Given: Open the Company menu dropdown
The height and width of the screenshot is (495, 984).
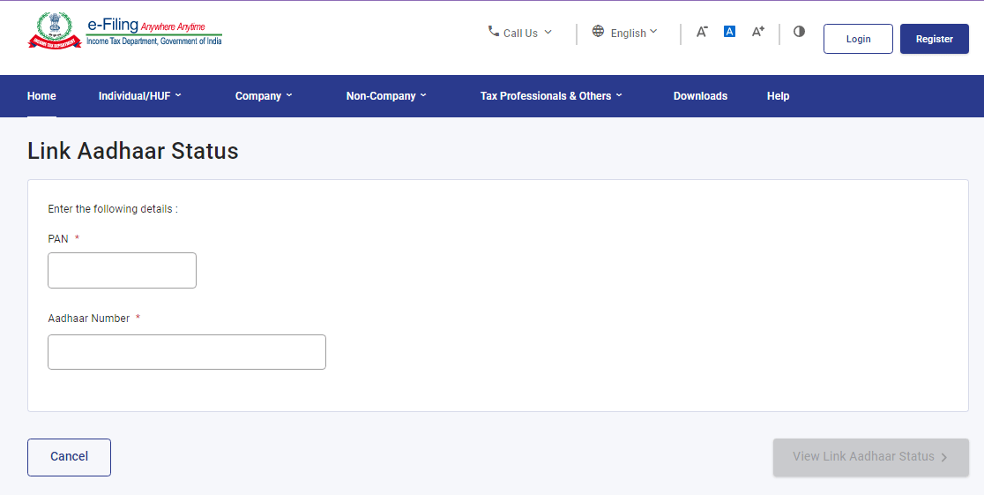Looking at the screenshot, I should click(263, 96).
